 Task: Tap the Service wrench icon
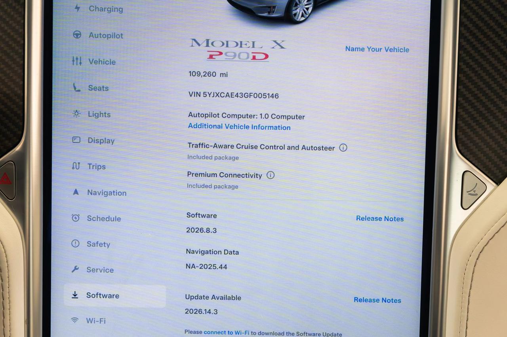click(x=75, y=269)
